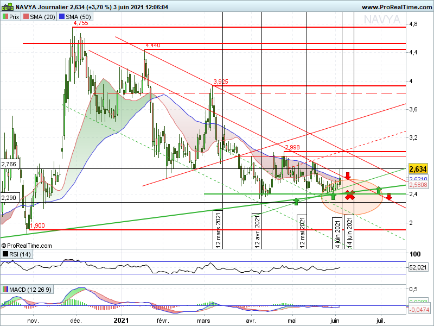Viewport: 434px width, 326px height.
Task: Click the © ProRealTime.com copyright text
Action: (27, 246)
